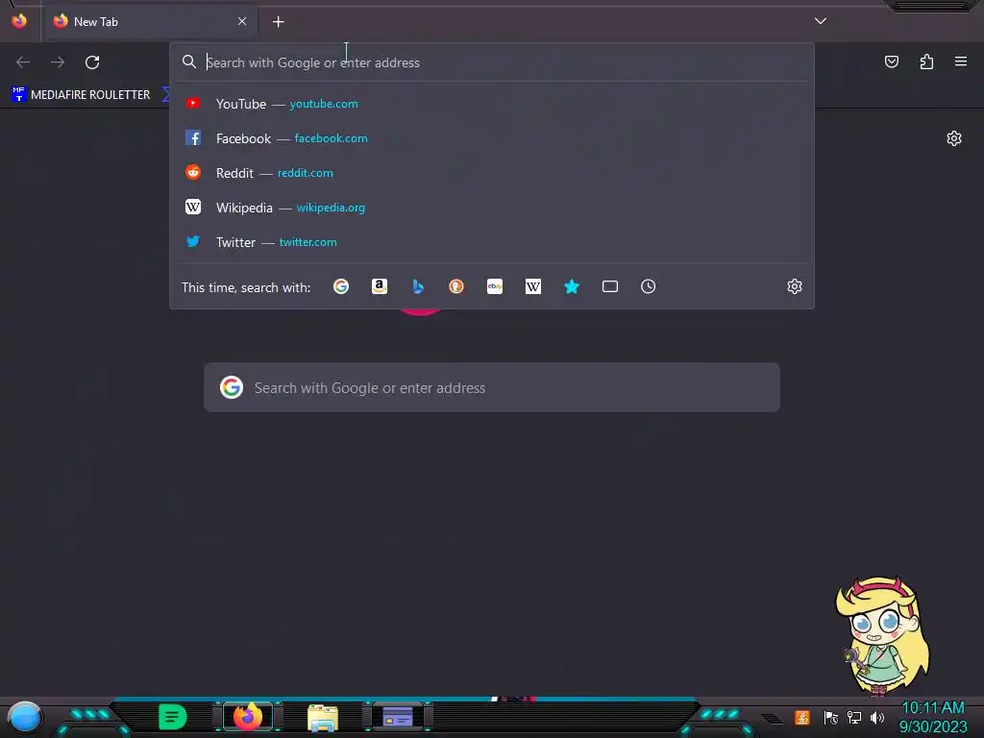Open the clock showing 10:11 AM

click(x=933, y=717)
